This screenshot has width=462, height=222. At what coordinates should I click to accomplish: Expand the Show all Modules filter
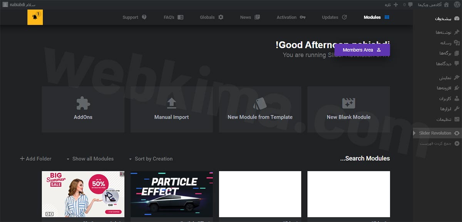[x=90, y=159]
